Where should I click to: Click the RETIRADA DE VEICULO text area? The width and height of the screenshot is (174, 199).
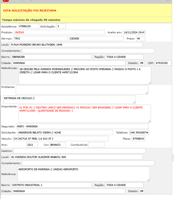69,100
